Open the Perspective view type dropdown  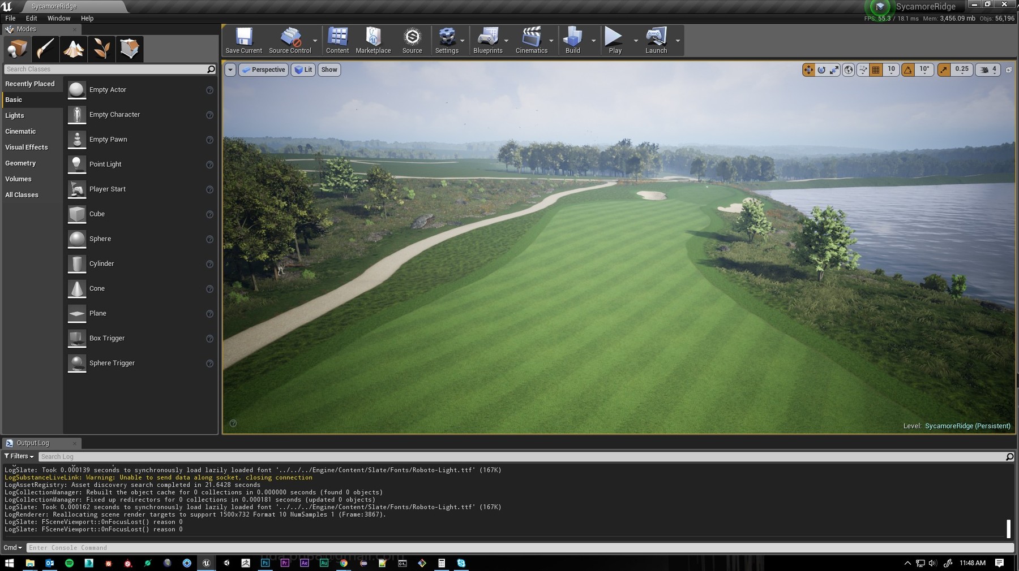pos(263,70)
